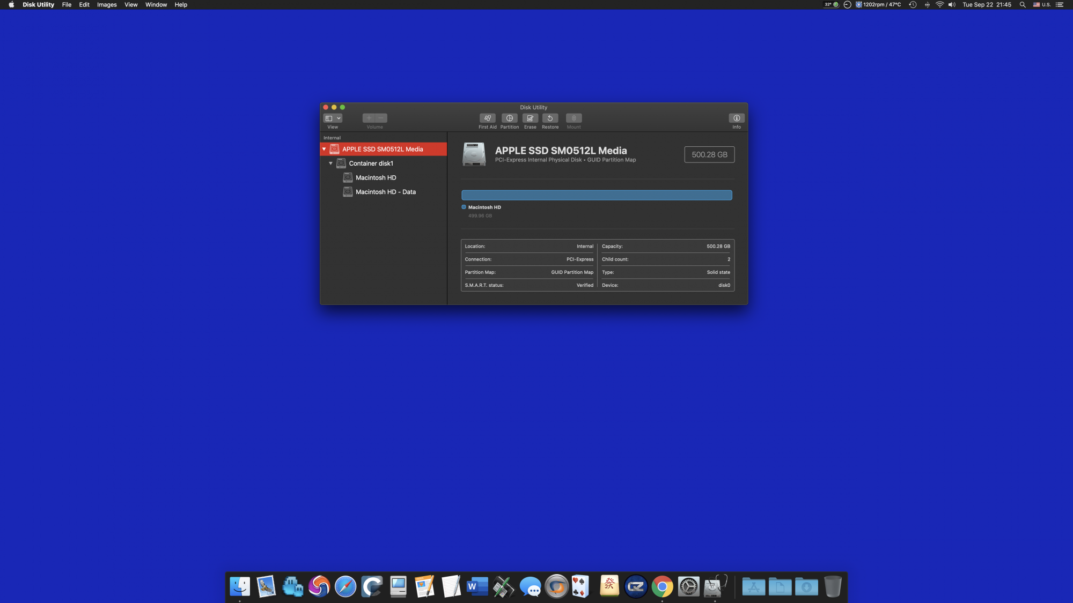The height and width of the screenshot is (603, 1073).
Task: Click the Restore toolbar icon
Action: pyautogui.click(x=550, y=118)
